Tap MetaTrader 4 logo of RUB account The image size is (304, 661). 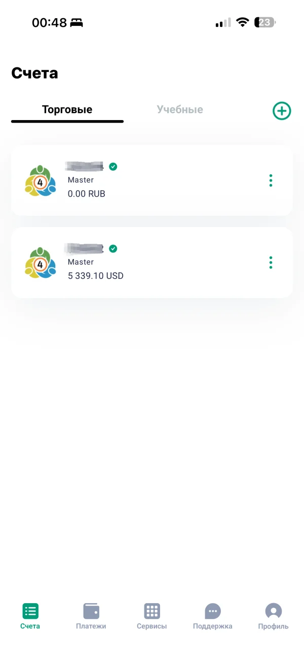40,180
